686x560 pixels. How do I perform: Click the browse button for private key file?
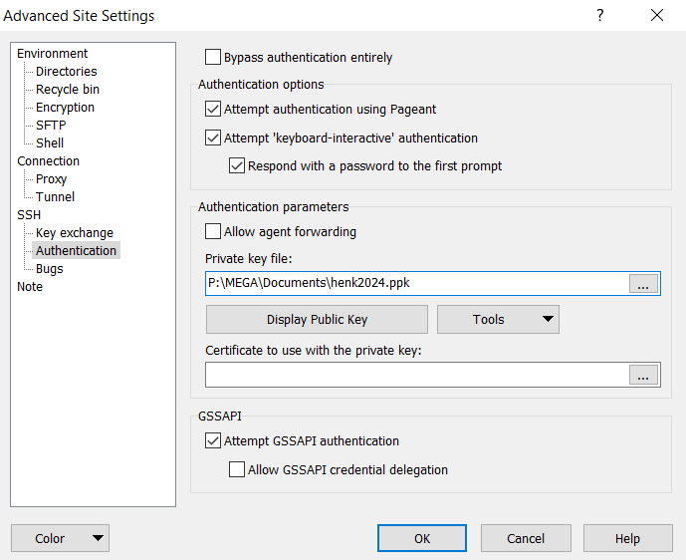coord(643,283)
